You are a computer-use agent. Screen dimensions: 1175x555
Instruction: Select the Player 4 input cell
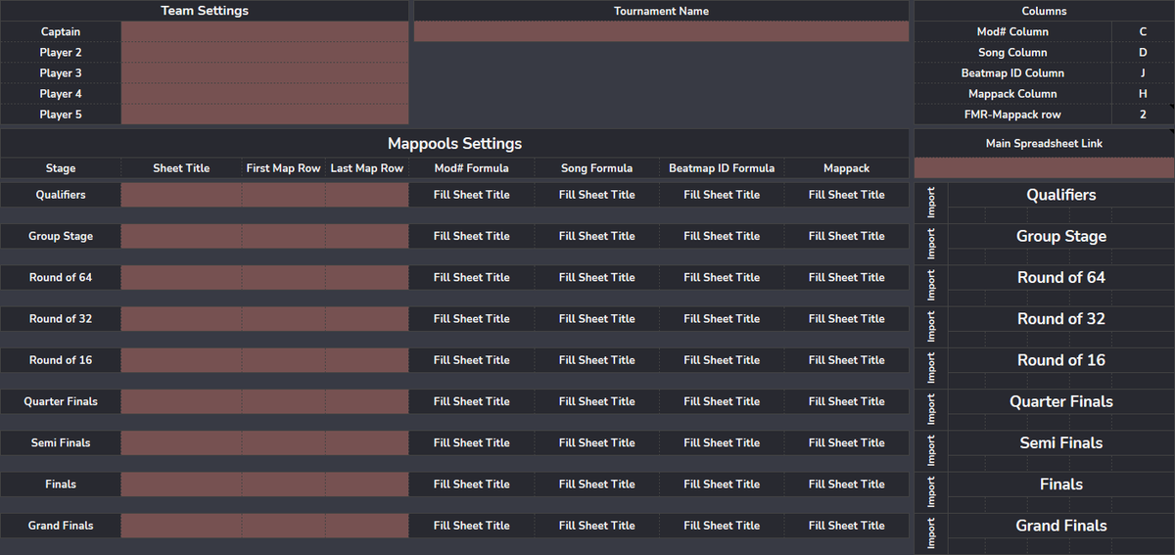point(264,93)
